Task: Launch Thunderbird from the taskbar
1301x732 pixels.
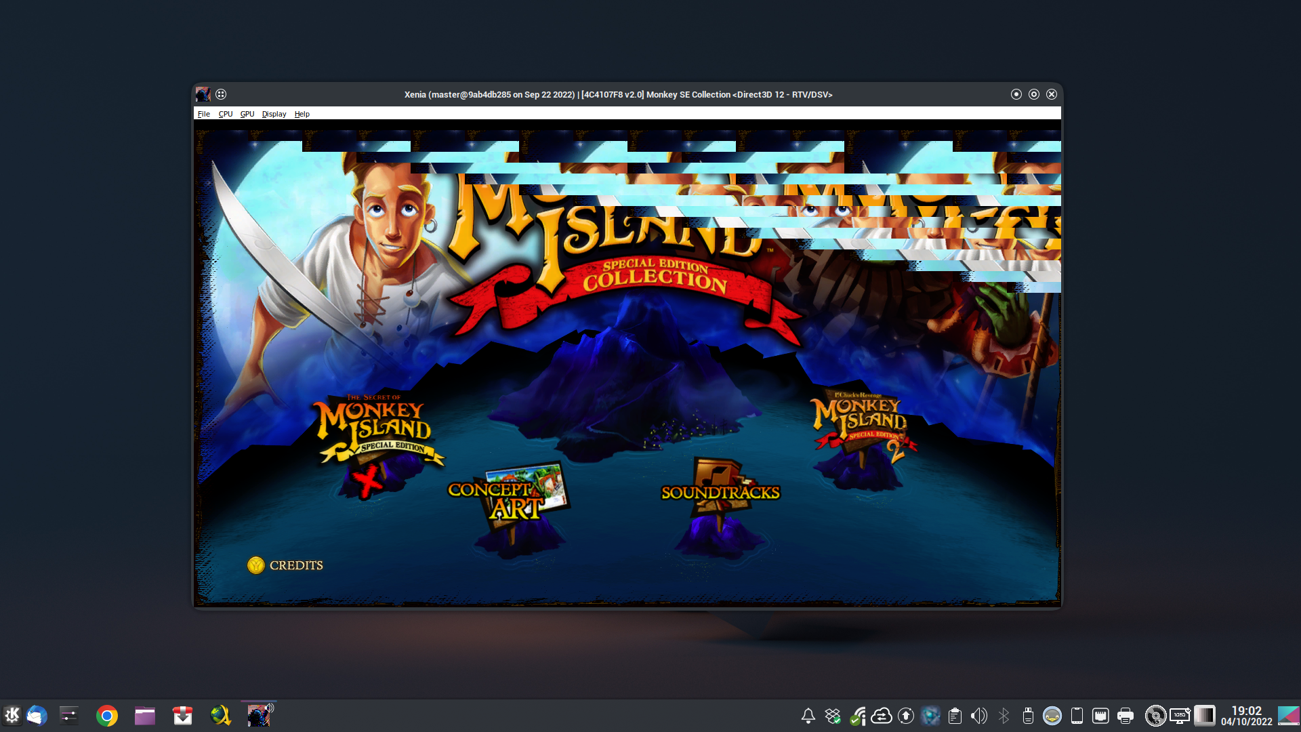Action: click(37, 716)
